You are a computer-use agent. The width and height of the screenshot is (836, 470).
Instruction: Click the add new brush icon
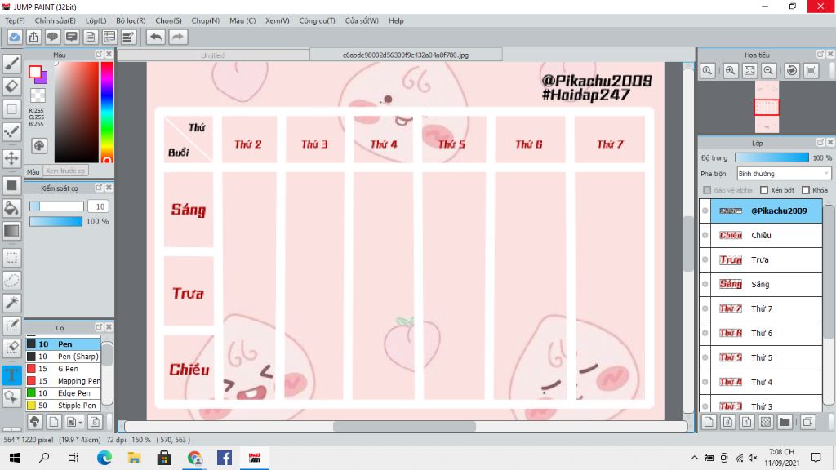tap(53, 422)
